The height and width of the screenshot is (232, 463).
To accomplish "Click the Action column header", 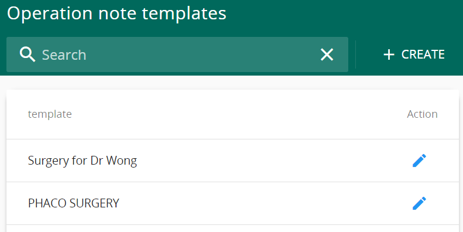I will pyautogui.click(x=422, y=114).
